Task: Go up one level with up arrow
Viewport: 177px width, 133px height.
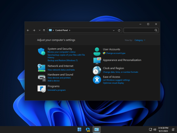Action: point(44,31)
